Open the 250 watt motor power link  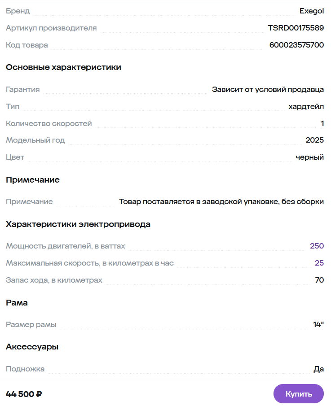click(x=317, y=246)
